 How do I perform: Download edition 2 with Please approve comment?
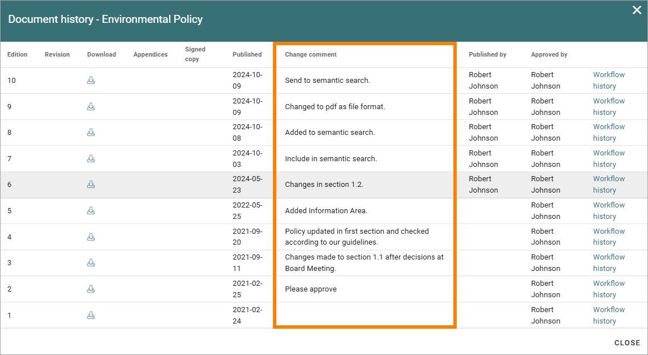[91, 289]
